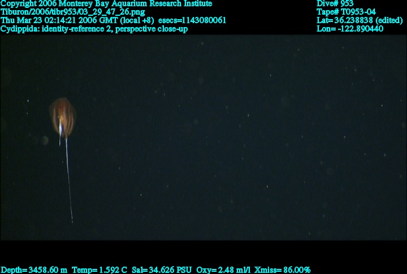Image resolution: width=407 pixels, height=274 pixels.
Task: Select the Lon=-122.890440 reading
Action: pos(350,29)
